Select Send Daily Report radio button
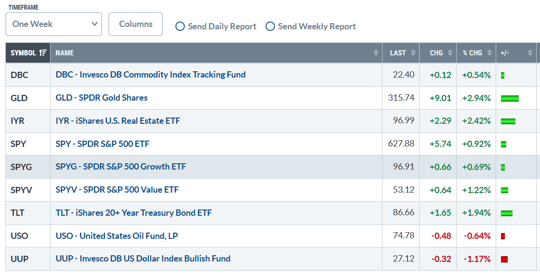540x275 pixels. [180, 26]
